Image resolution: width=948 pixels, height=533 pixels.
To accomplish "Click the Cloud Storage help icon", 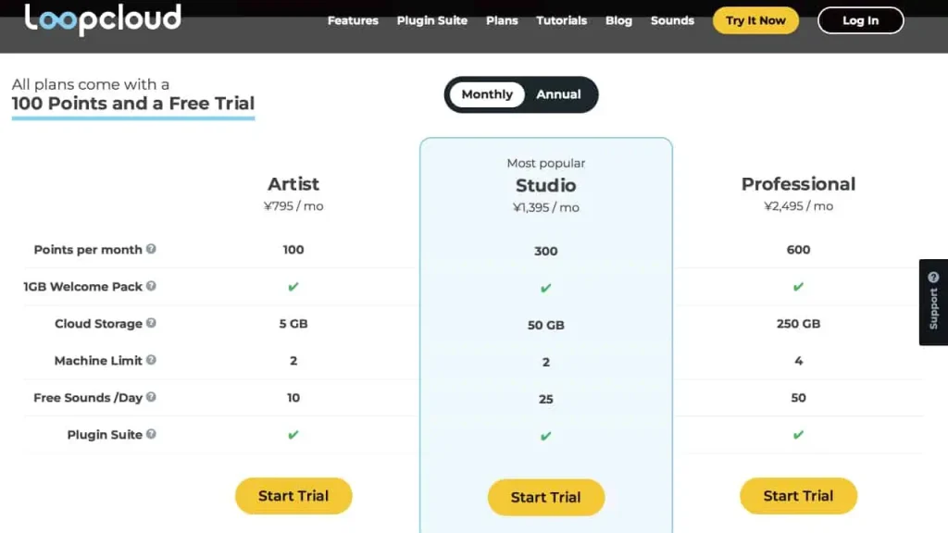I will click(151, 323).
